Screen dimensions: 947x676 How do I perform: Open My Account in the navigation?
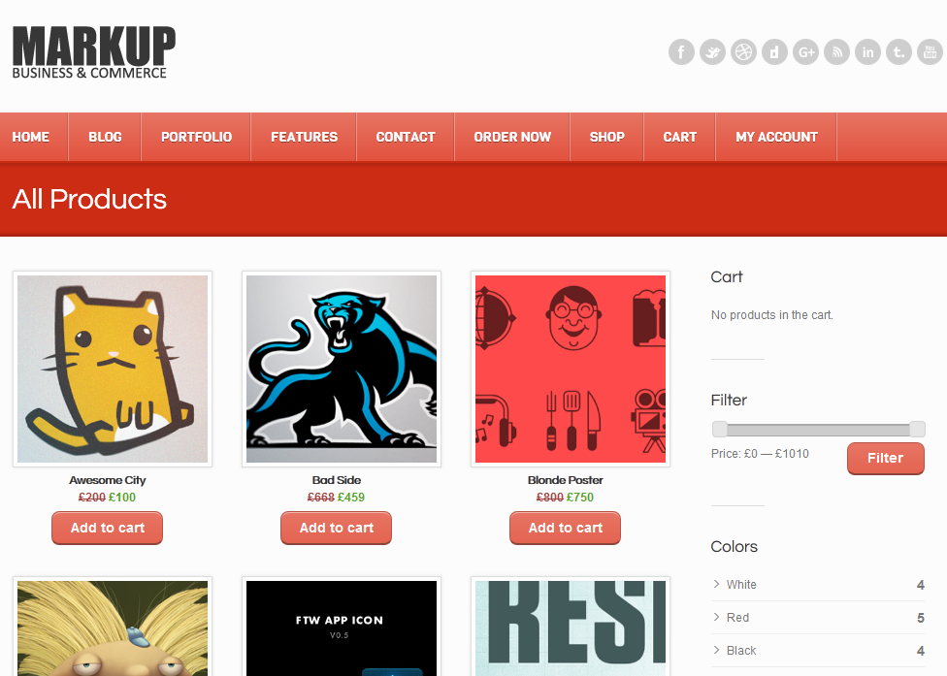[776, 137]
